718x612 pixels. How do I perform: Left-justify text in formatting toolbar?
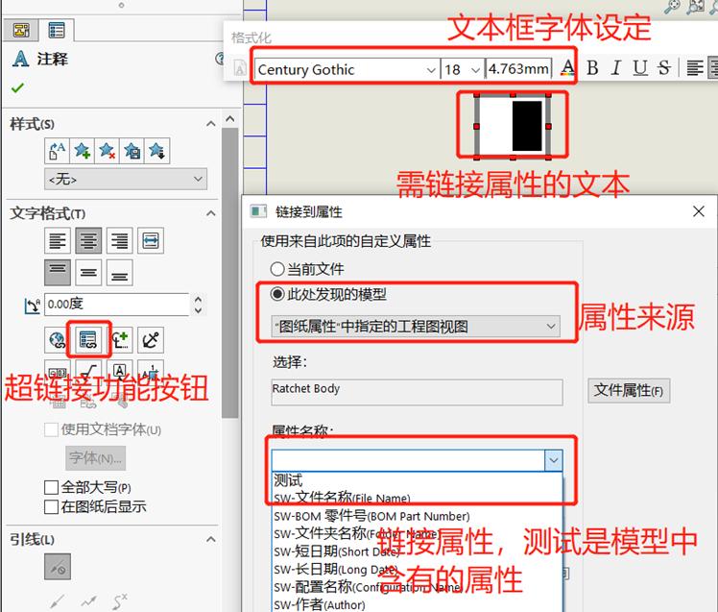click(x=695, y=68)
